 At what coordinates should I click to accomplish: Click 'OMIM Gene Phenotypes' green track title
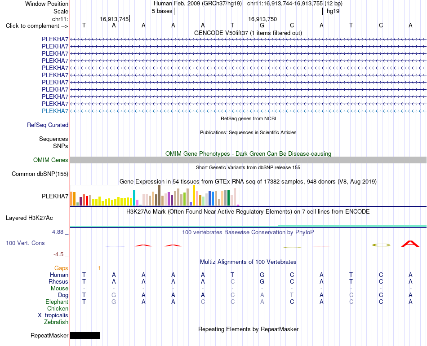[248, 154]
